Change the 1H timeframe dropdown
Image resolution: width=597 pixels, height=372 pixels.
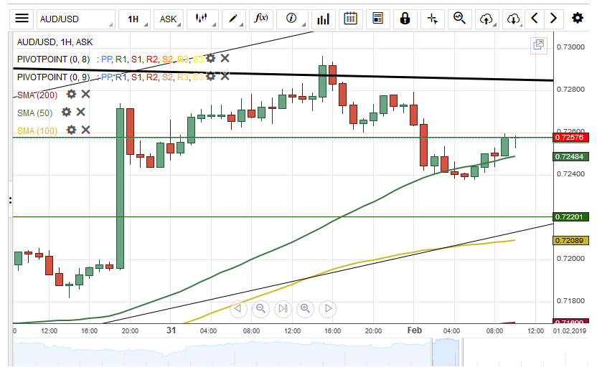(134, 19)
